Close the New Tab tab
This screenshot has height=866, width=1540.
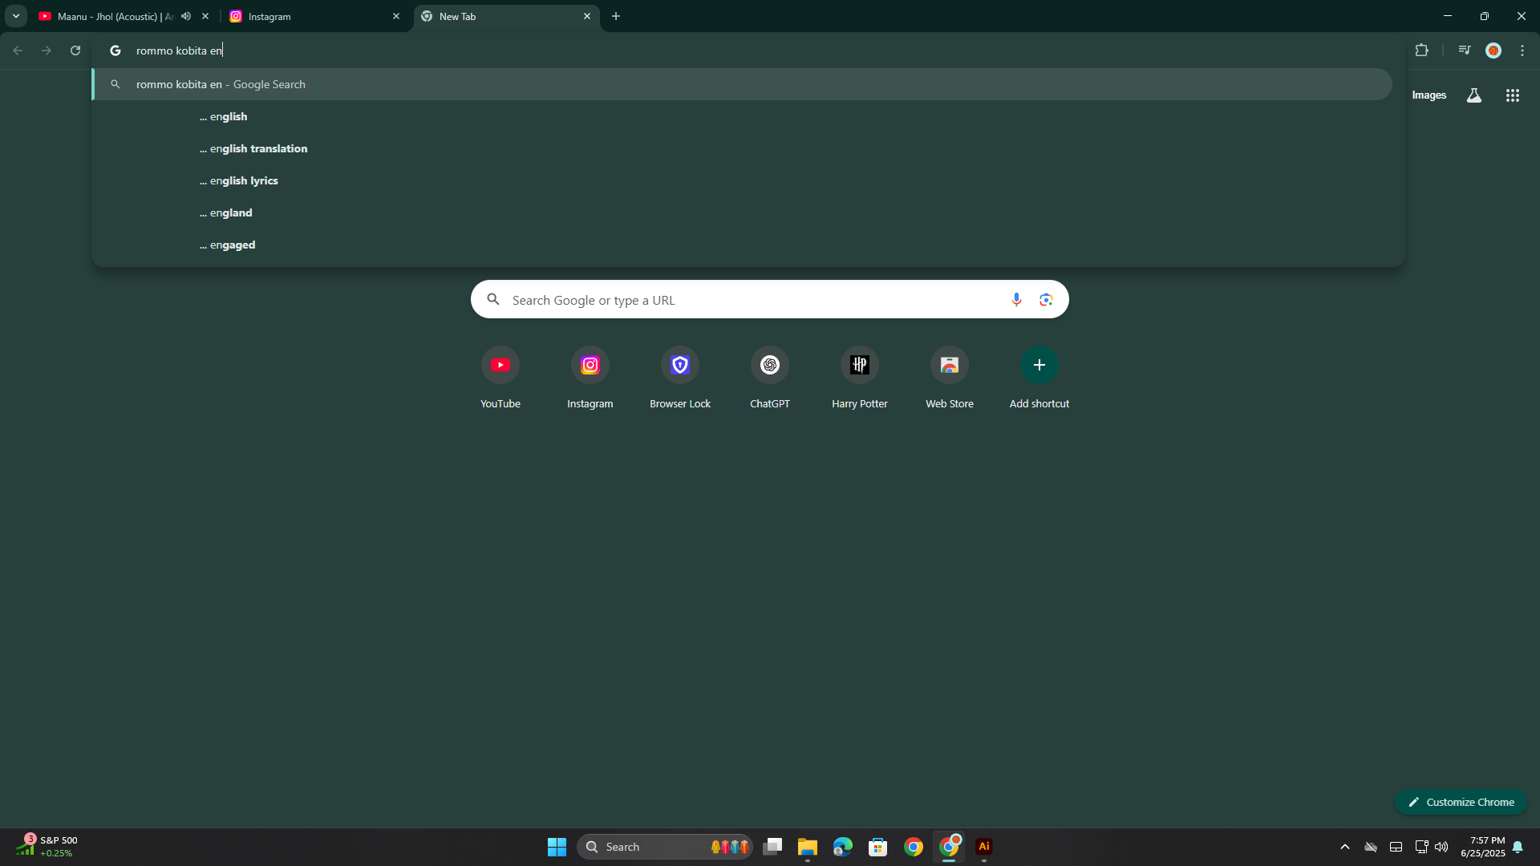[x=587, y=16]
